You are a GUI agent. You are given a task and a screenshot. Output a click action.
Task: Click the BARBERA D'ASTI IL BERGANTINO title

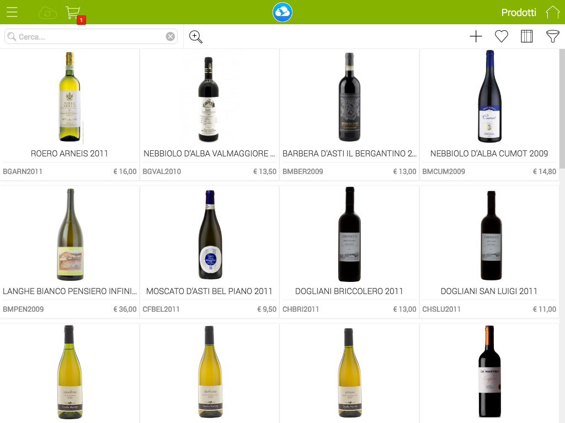(x=349, y=154)
